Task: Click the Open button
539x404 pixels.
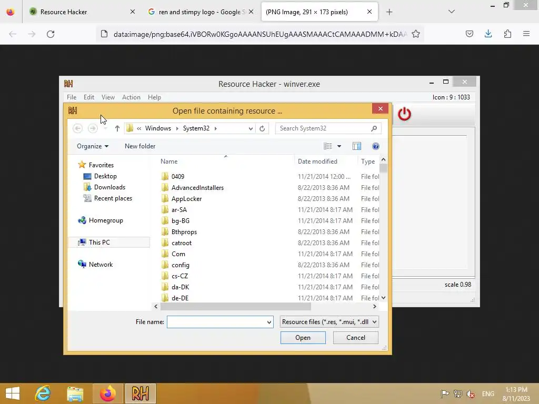Action: (x=303, y=338)
